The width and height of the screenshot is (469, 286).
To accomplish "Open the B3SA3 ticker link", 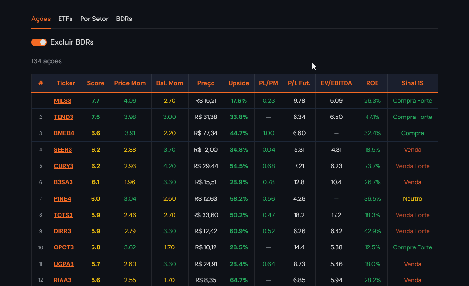I will pyautogui.click(x=63, y=182).
